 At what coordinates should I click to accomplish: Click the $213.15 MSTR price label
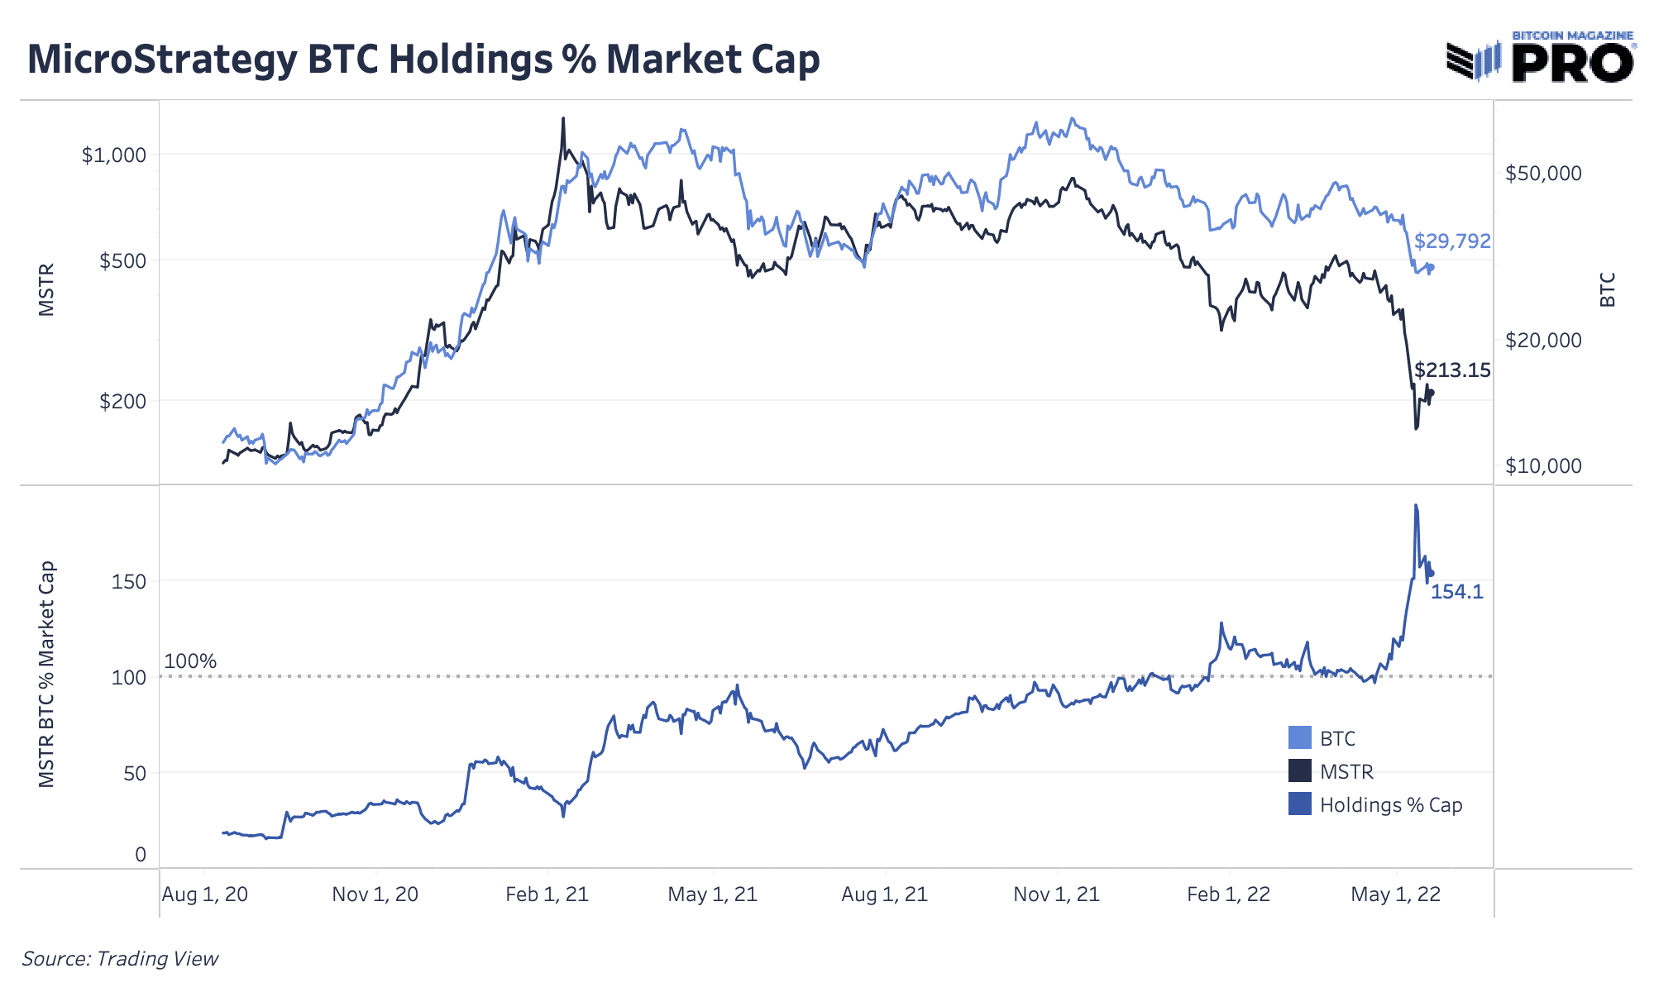[1452, 370]
